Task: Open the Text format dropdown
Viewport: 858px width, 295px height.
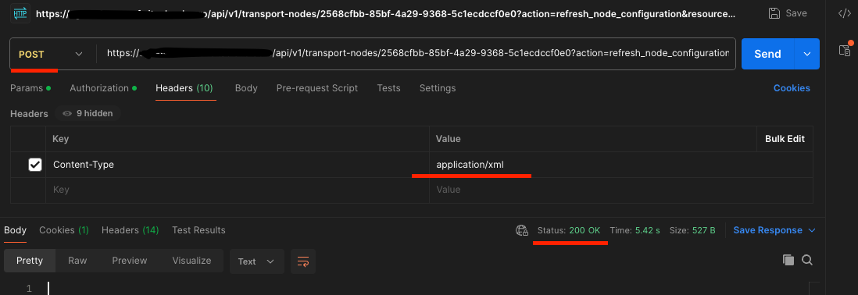Action: pyautogui.click(x=256, y=261)
